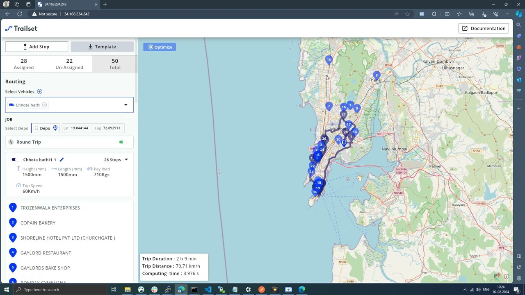The width and height of the screenshot is (525, 295).
Task: Click the drag handle on Depo
Action: point(37,128)
